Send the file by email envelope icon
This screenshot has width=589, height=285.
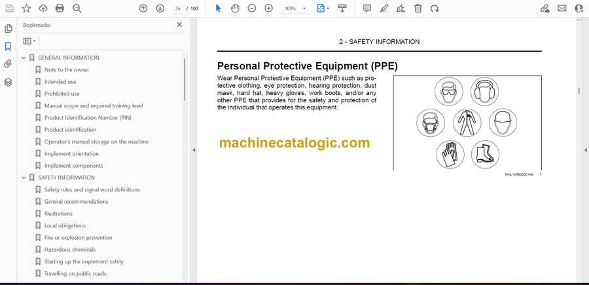562,9
